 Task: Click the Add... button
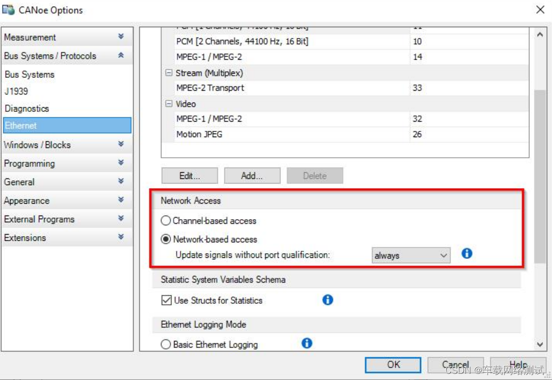tap(252, 176)
